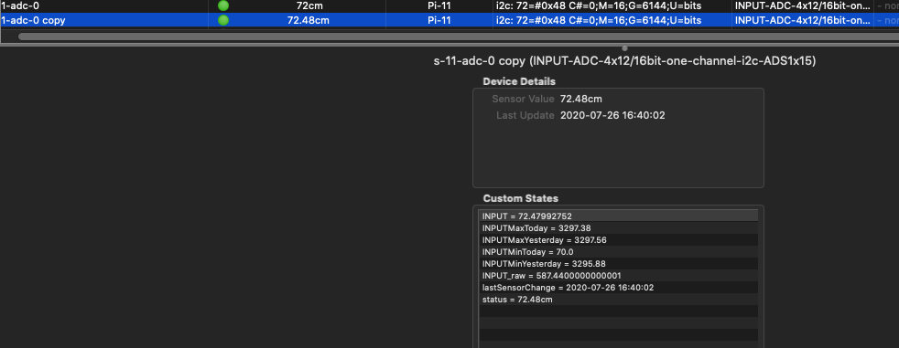The image size is (899, 348).
Task: Click Pi-11 cell in 1-adc-0 copy row
Action: [x=439, y=21]
